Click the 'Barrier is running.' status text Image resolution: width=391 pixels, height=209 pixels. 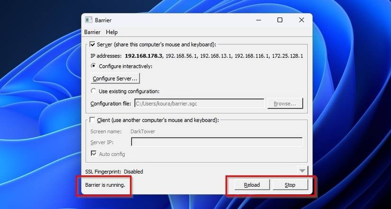tap(105, 185)
